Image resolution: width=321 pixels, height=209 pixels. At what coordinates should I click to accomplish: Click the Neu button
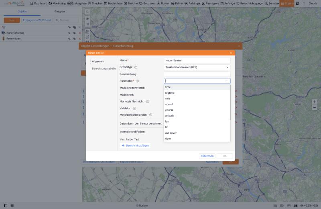click(x=12, y=20)
